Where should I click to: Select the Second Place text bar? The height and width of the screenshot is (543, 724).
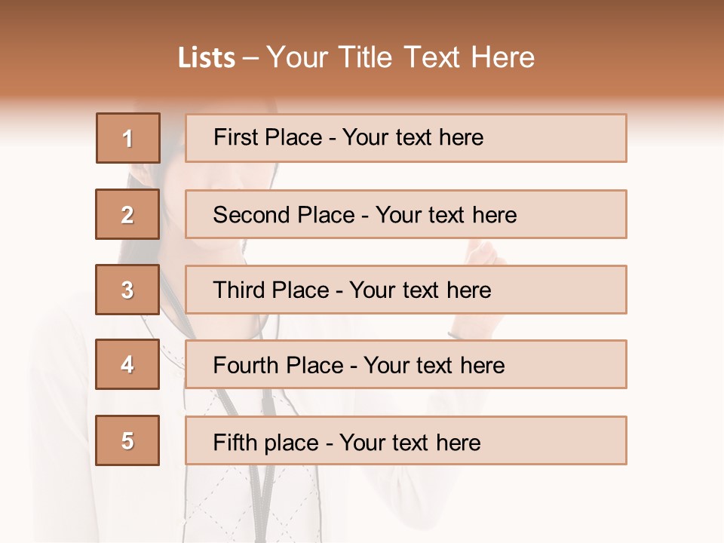pos(406,214)
